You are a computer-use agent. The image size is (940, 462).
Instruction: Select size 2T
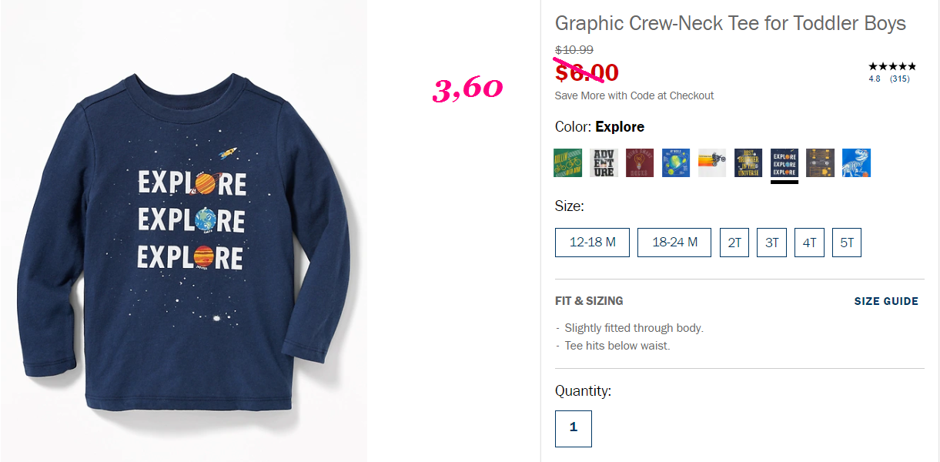(734, 243)
